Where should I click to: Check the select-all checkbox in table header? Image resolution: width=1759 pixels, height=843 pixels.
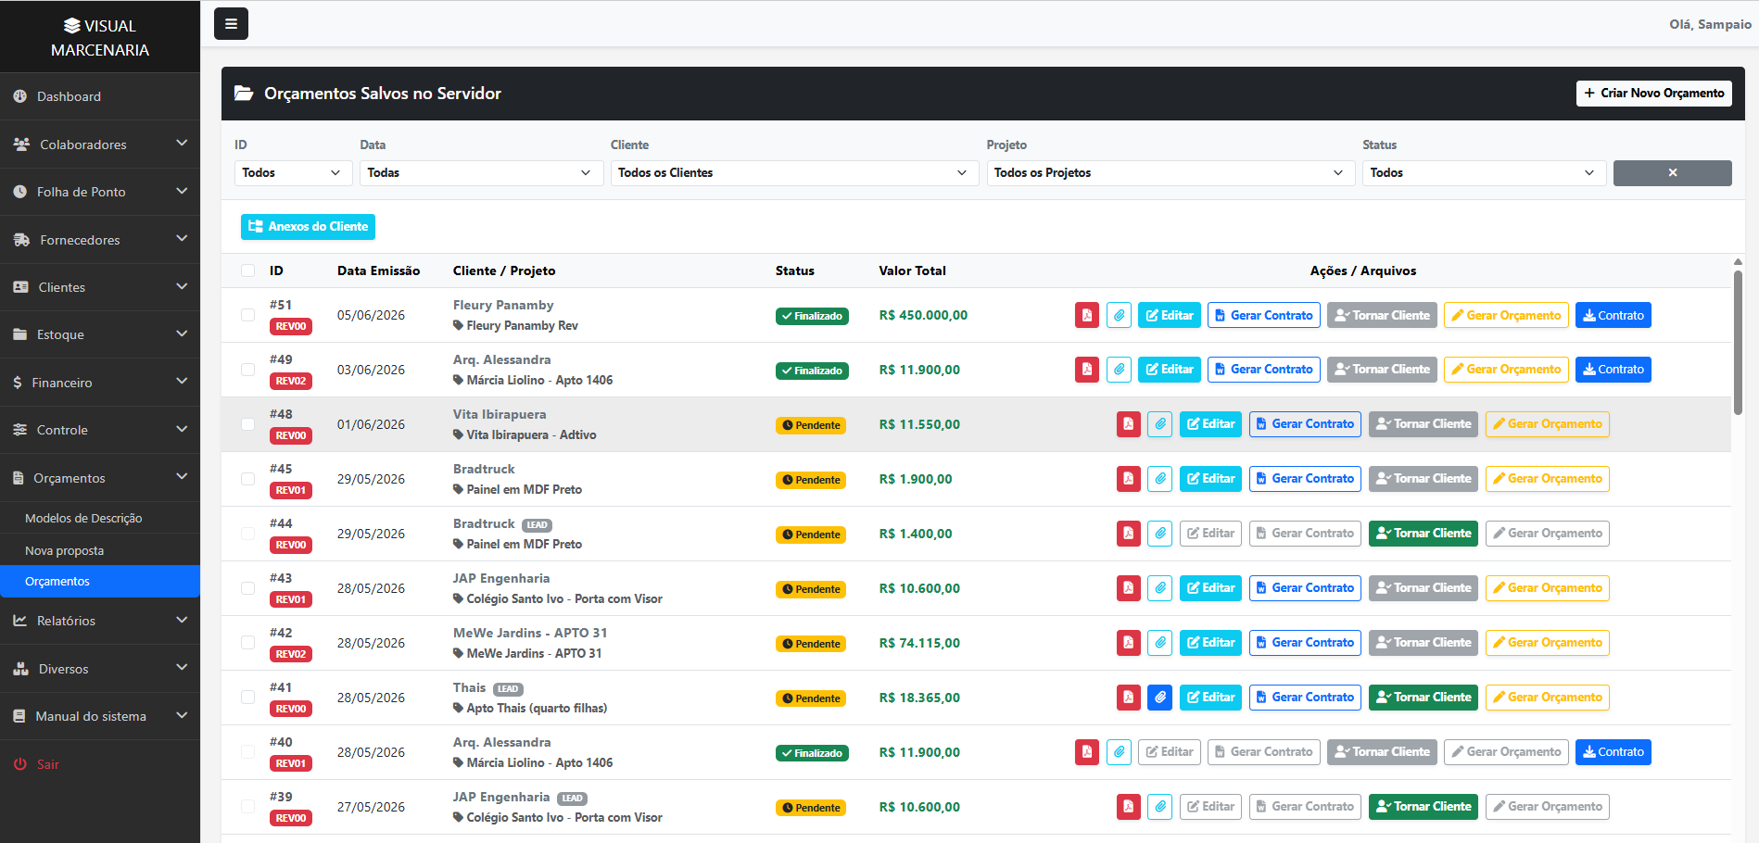coord(247,271)
